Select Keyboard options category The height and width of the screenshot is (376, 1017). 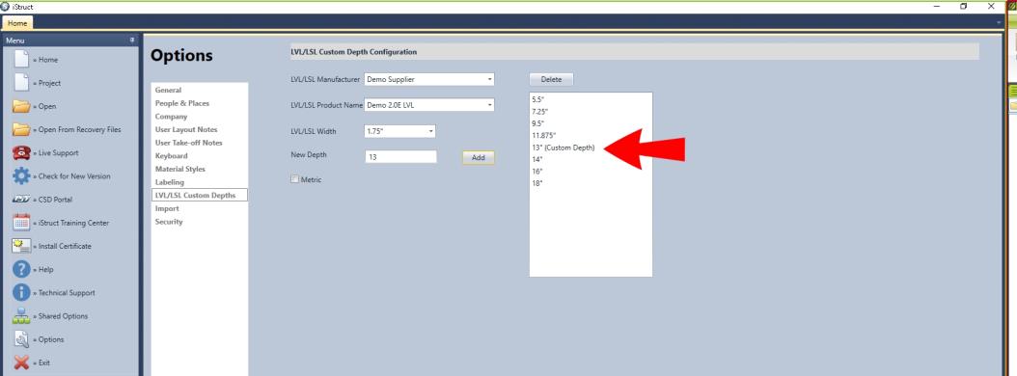[x=171, y=155]
